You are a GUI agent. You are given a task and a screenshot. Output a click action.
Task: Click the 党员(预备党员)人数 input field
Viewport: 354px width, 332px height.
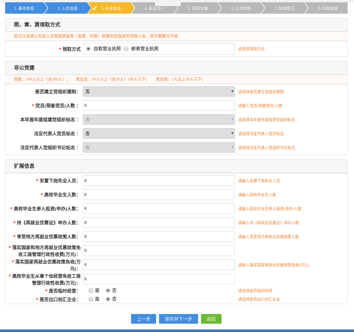pos(159,106)
